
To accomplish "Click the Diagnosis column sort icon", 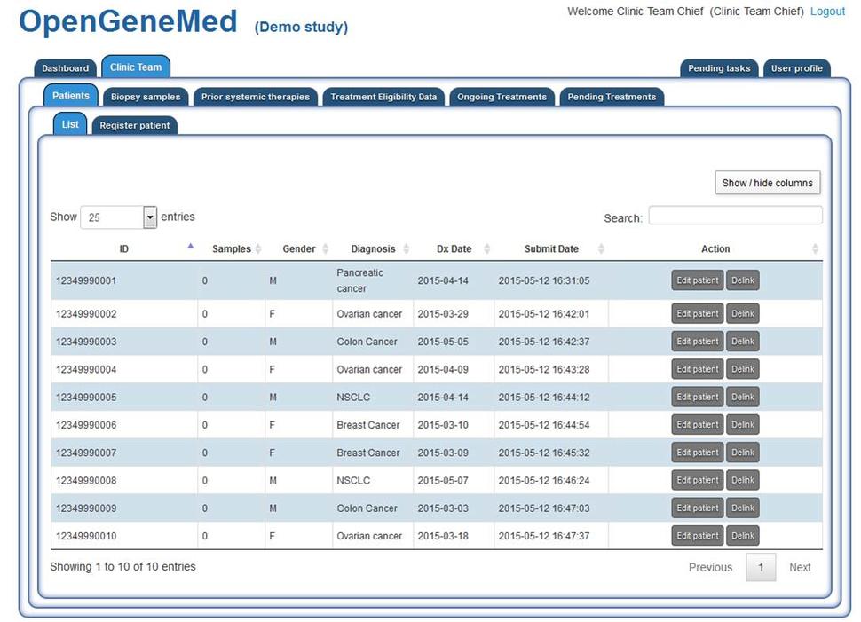I will pyautogui.click(x=406, y=249).
